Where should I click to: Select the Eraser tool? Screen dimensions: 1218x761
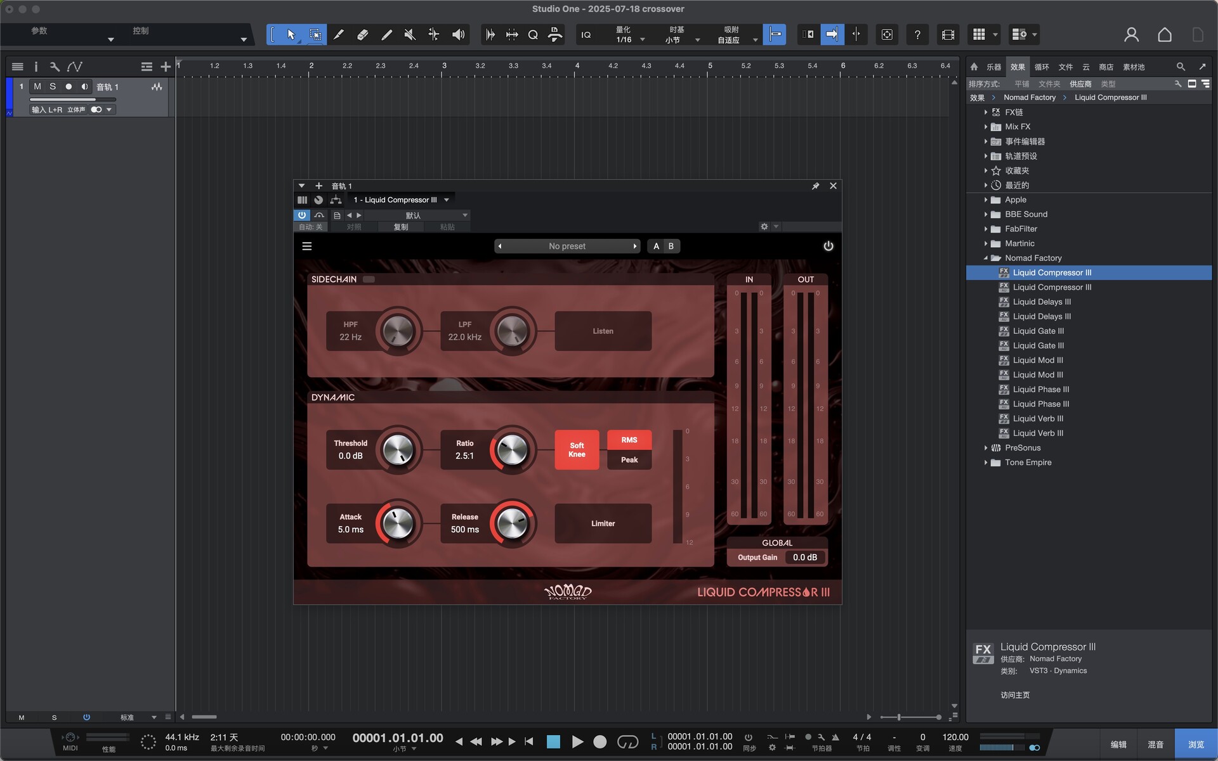[362, 35]
